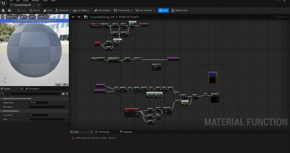Open the Window menu

[x=35, y=1]
